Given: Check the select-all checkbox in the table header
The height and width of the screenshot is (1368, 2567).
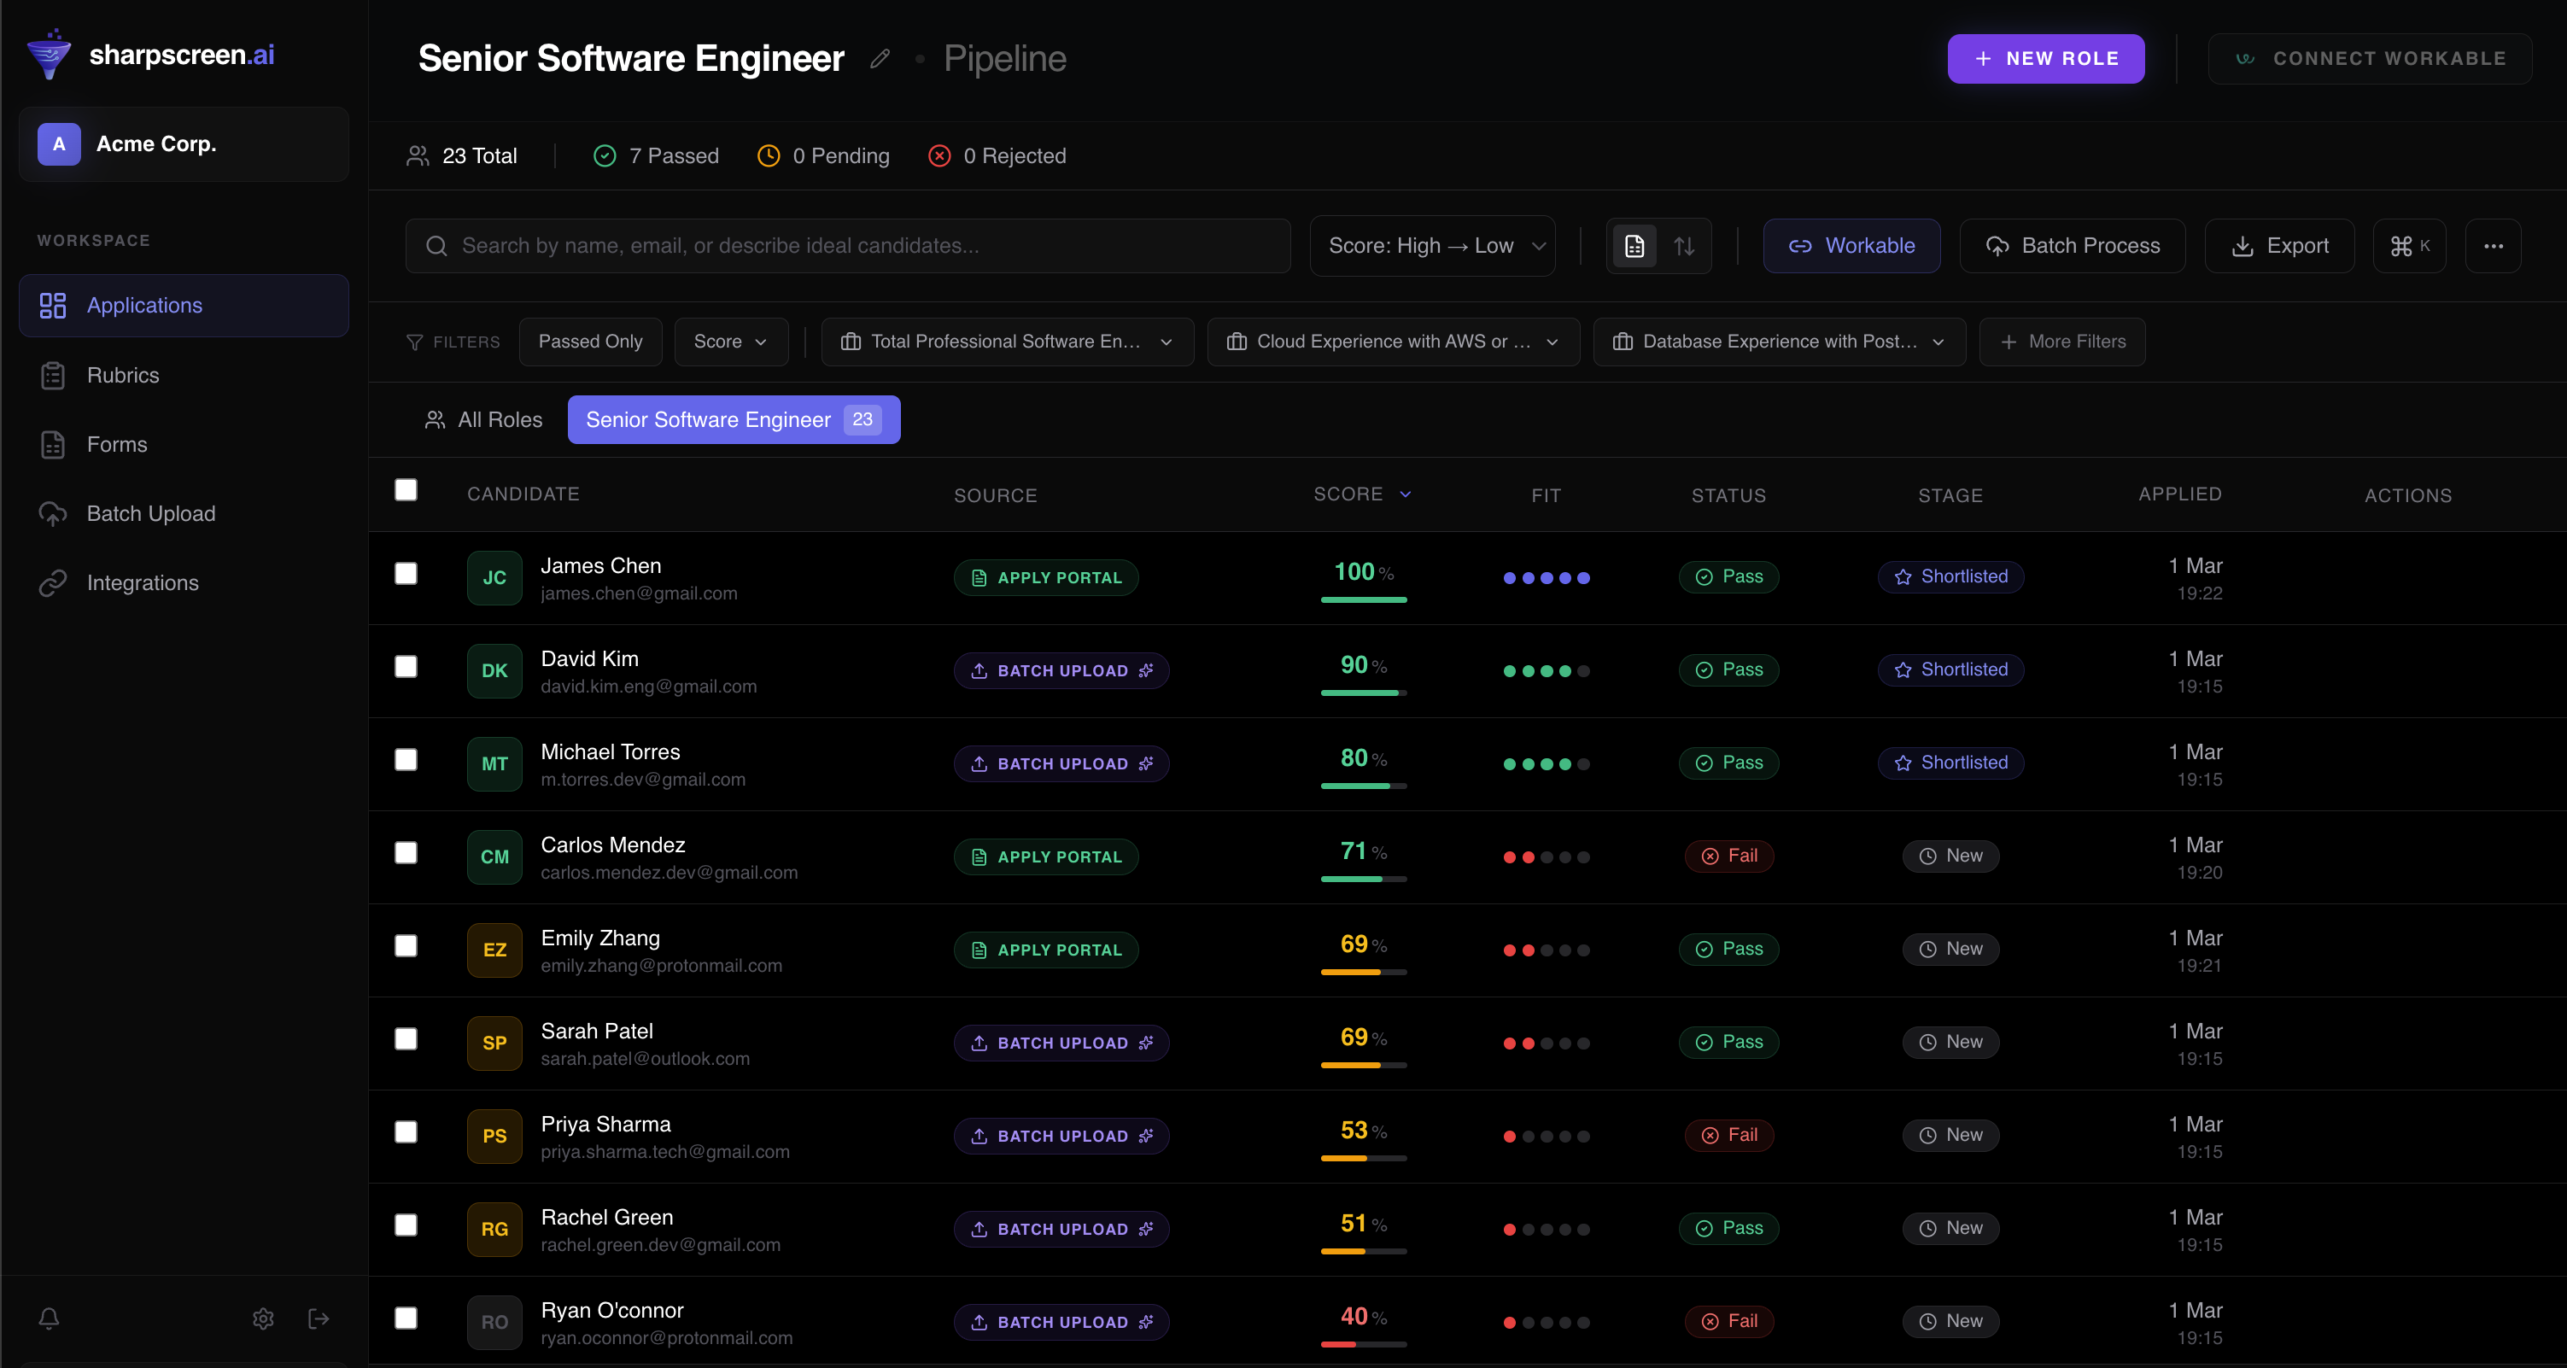Looking at the screenshot, I should click(406, 490).
